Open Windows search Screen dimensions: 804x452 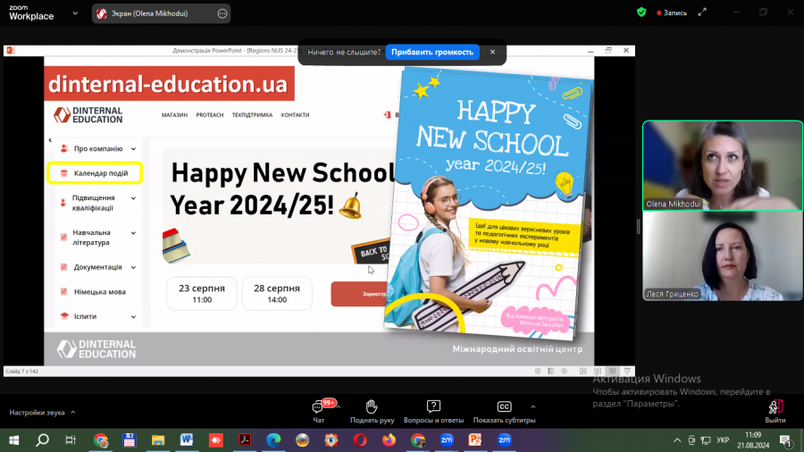[43, 440]
